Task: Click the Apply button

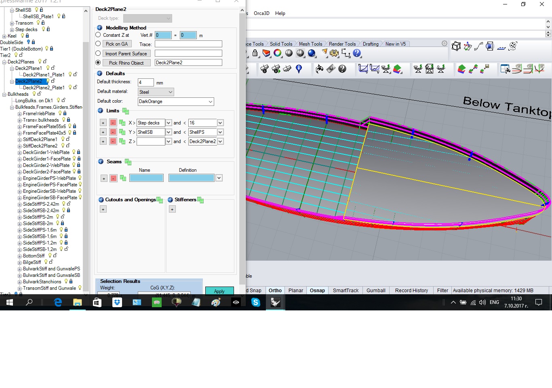Action: point(219,291)
